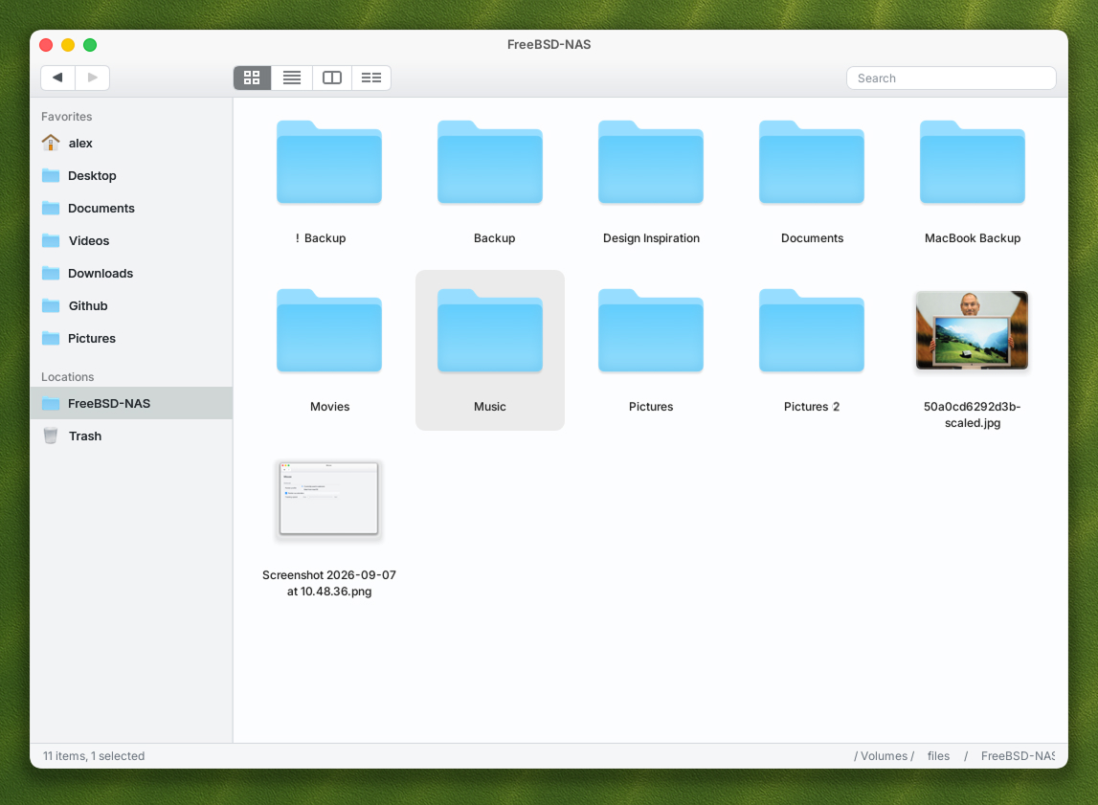Switch to gallery view
1098x805 pixels.
[x=371, y=78]
